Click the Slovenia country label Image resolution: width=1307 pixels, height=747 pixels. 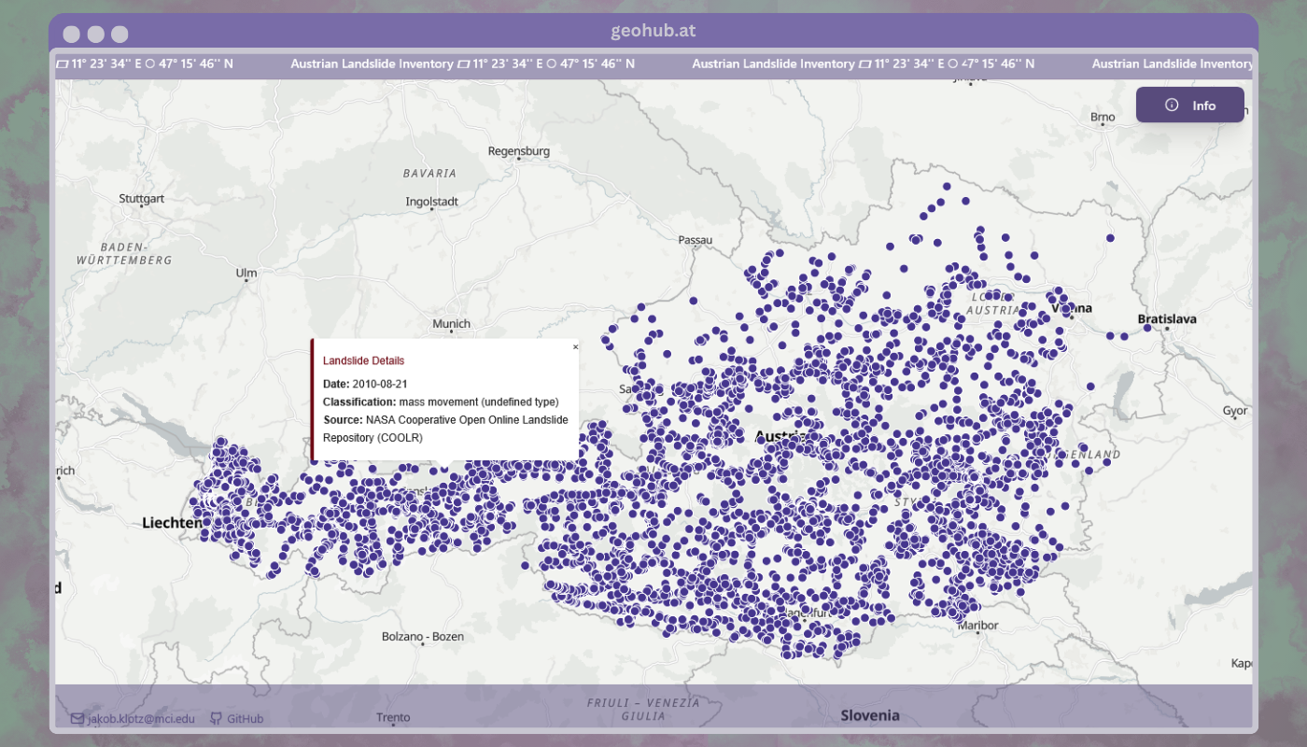(870, 715)
